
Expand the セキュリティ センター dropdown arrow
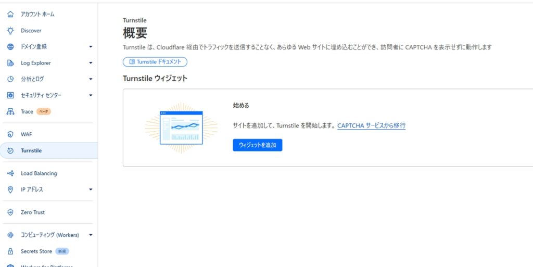91,95
